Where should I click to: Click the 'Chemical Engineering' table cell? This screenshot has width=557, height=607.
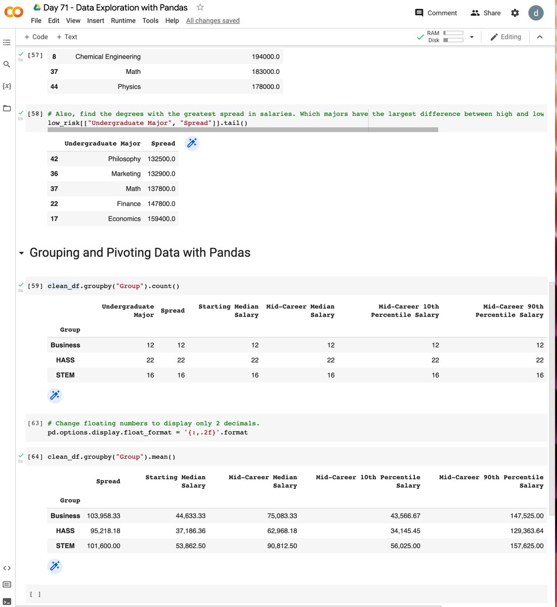pos(108,57)
